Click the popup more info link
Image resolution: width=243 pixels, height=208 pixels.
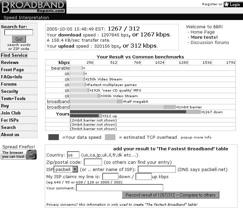pos(196,137)
